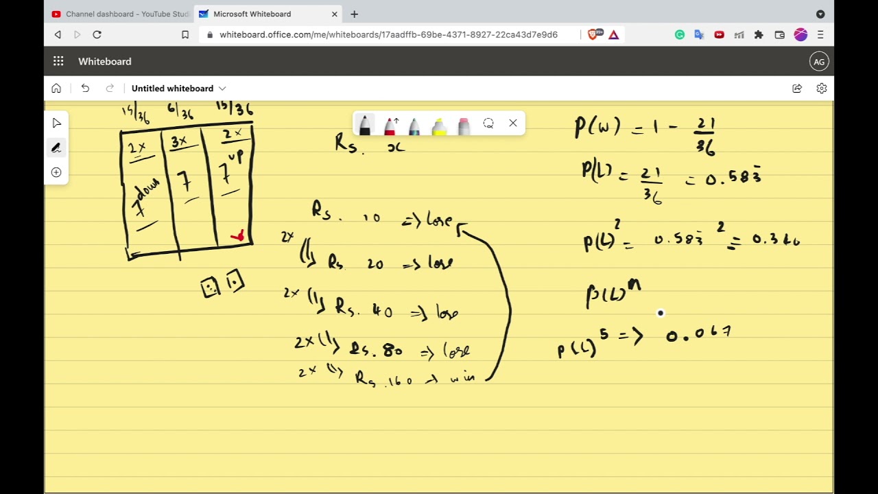878x494 pixels.
Task: Redo the whiteboard action
Action: pyautogui.click(x=110, y=89)
